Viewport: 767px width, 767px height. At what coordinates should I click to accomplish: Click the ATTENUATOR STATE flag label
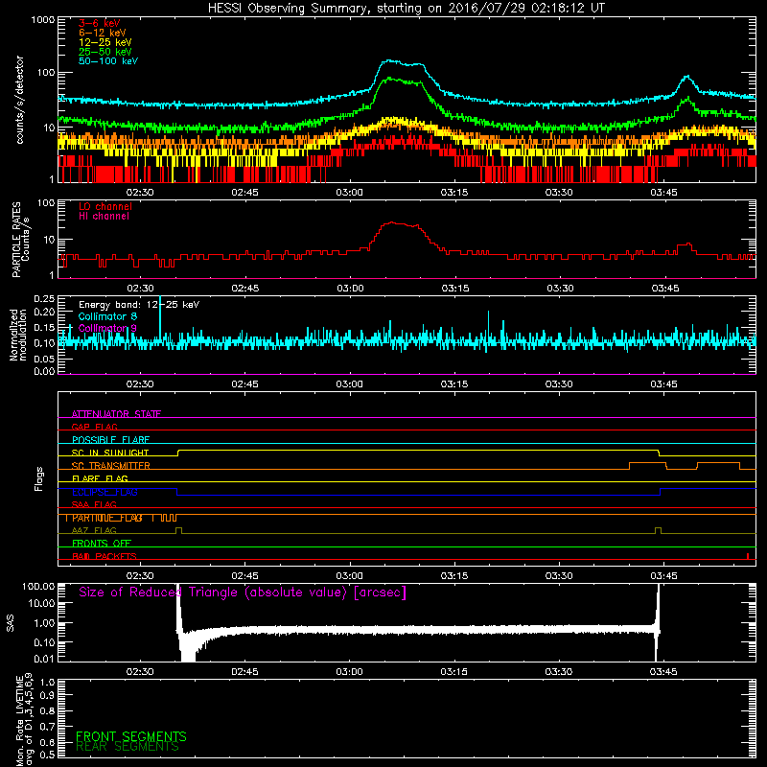tap(116, 414)
